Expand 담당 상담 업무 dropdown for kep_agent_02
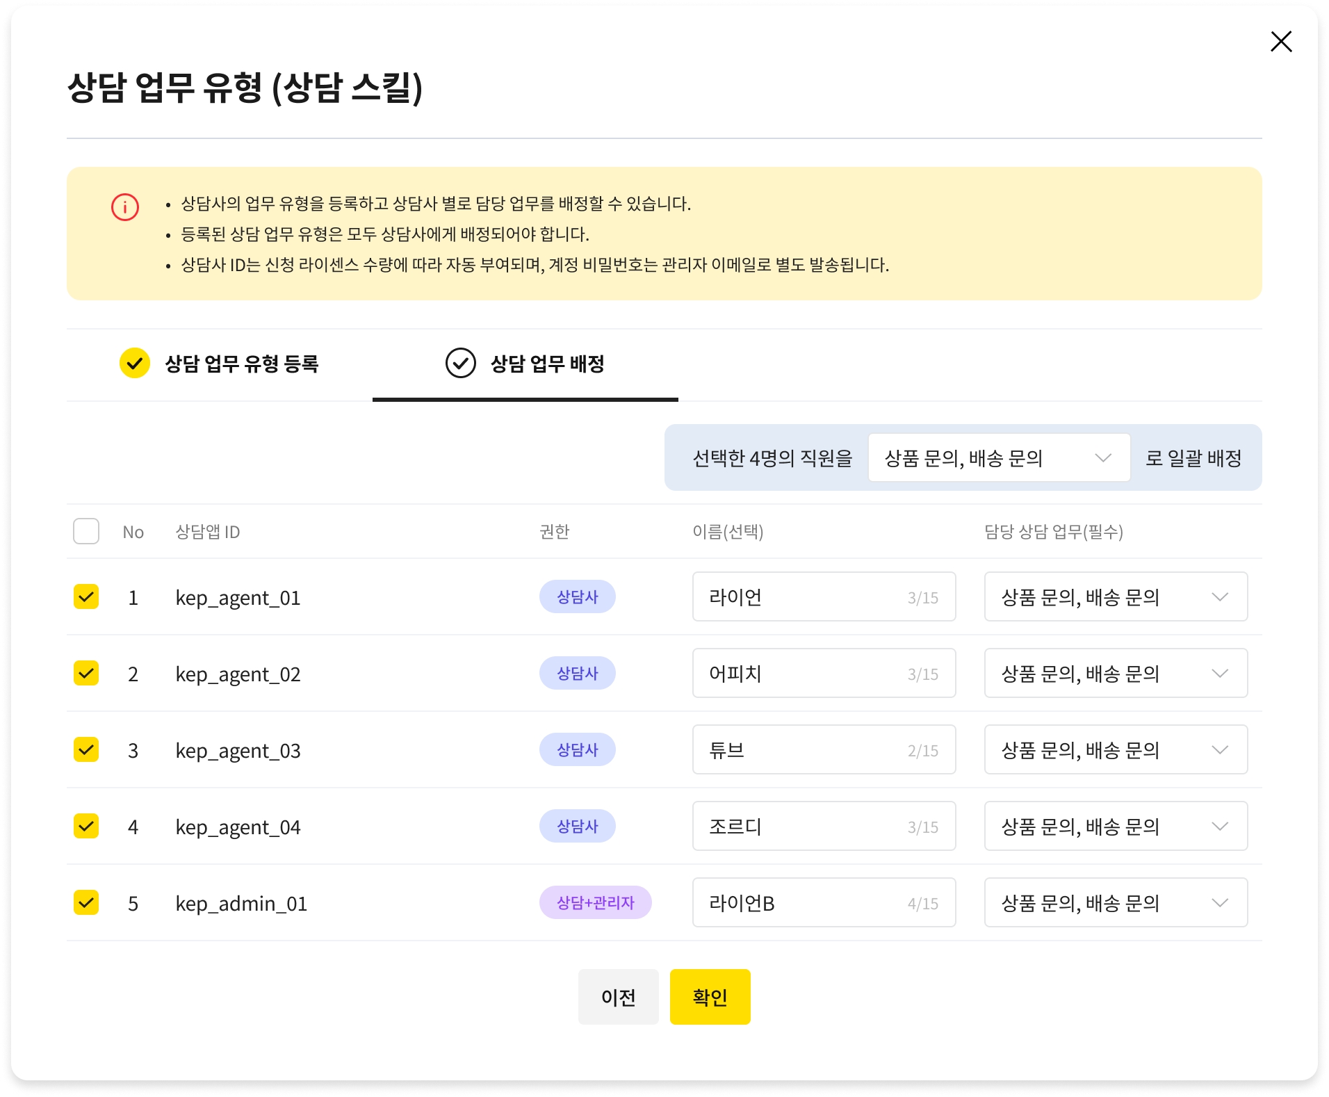The height and width of the screenshot is (1097, 1329). (1115, 674)
